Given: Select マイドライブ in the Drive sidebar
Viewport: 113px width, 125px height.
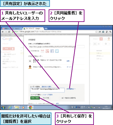Looking at the screenshot, I should [x=6, y=52].
